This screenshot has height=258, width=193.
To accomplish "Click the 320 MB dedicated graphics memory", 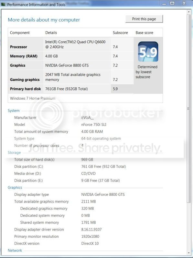I will tap(87, 208).
